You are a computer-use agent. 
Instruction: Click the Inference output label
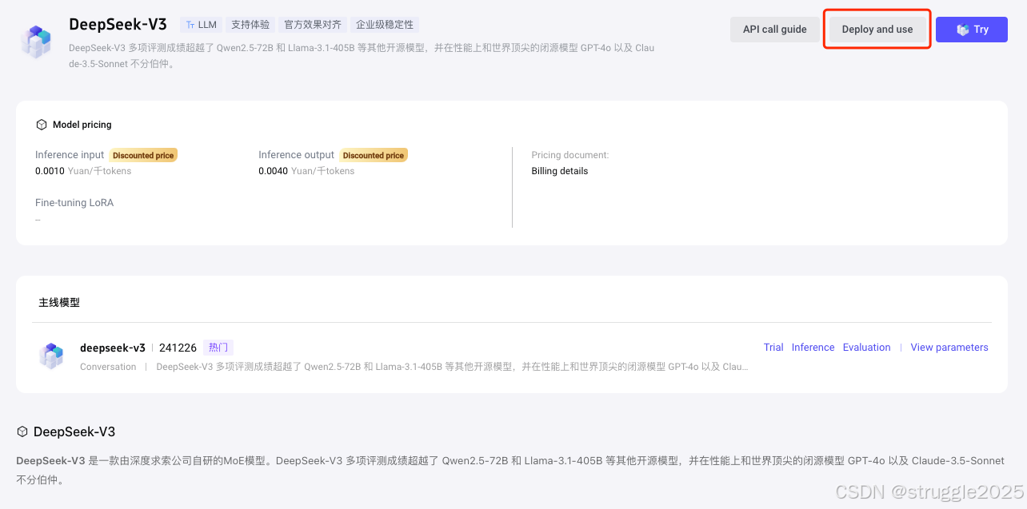(297, 155)
